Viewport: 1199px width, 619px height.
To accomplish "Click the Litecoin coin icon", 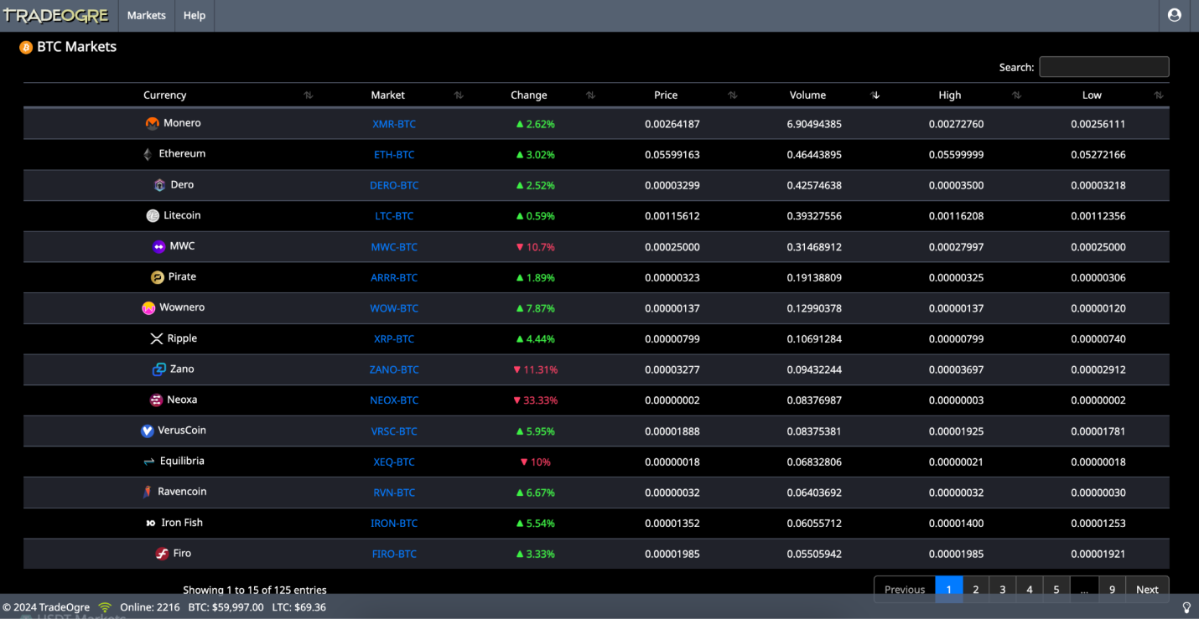I will [x=153, y=215].
